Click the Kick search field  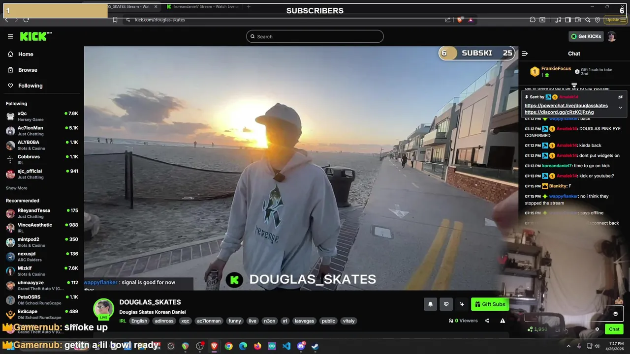(315, 36)
